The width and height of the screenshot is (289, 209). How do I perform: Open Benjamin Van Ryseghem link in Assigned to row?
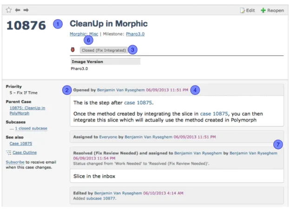(x=148, y=137)
